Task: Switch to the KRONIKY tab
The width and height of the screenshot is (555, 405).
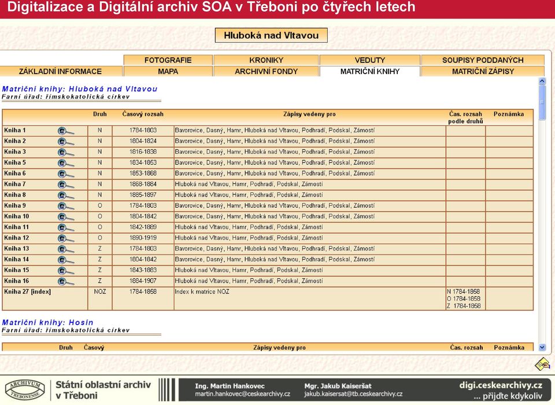Action: click(266, 60)
